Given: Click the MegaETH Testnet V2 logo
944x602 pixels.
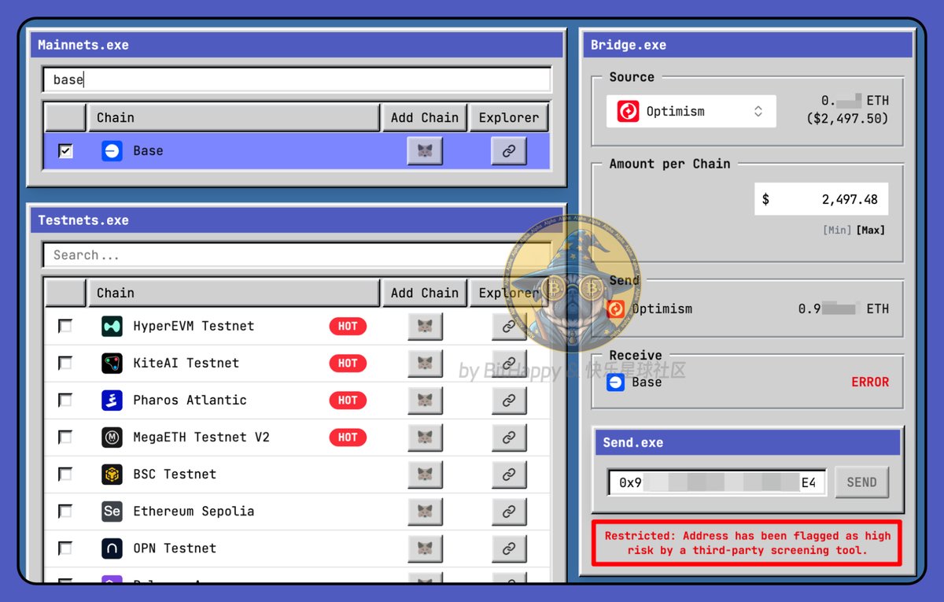Looking at the screenshot, I should coord(112,437).
